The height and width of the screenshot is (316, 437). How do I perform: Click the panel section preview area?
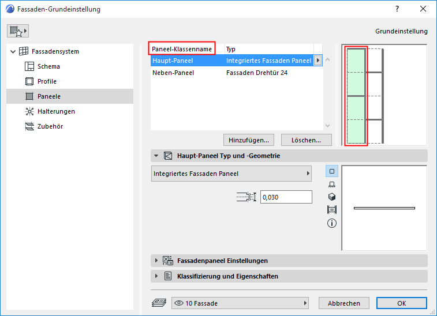pyautogui.click(x=384, y=208)
